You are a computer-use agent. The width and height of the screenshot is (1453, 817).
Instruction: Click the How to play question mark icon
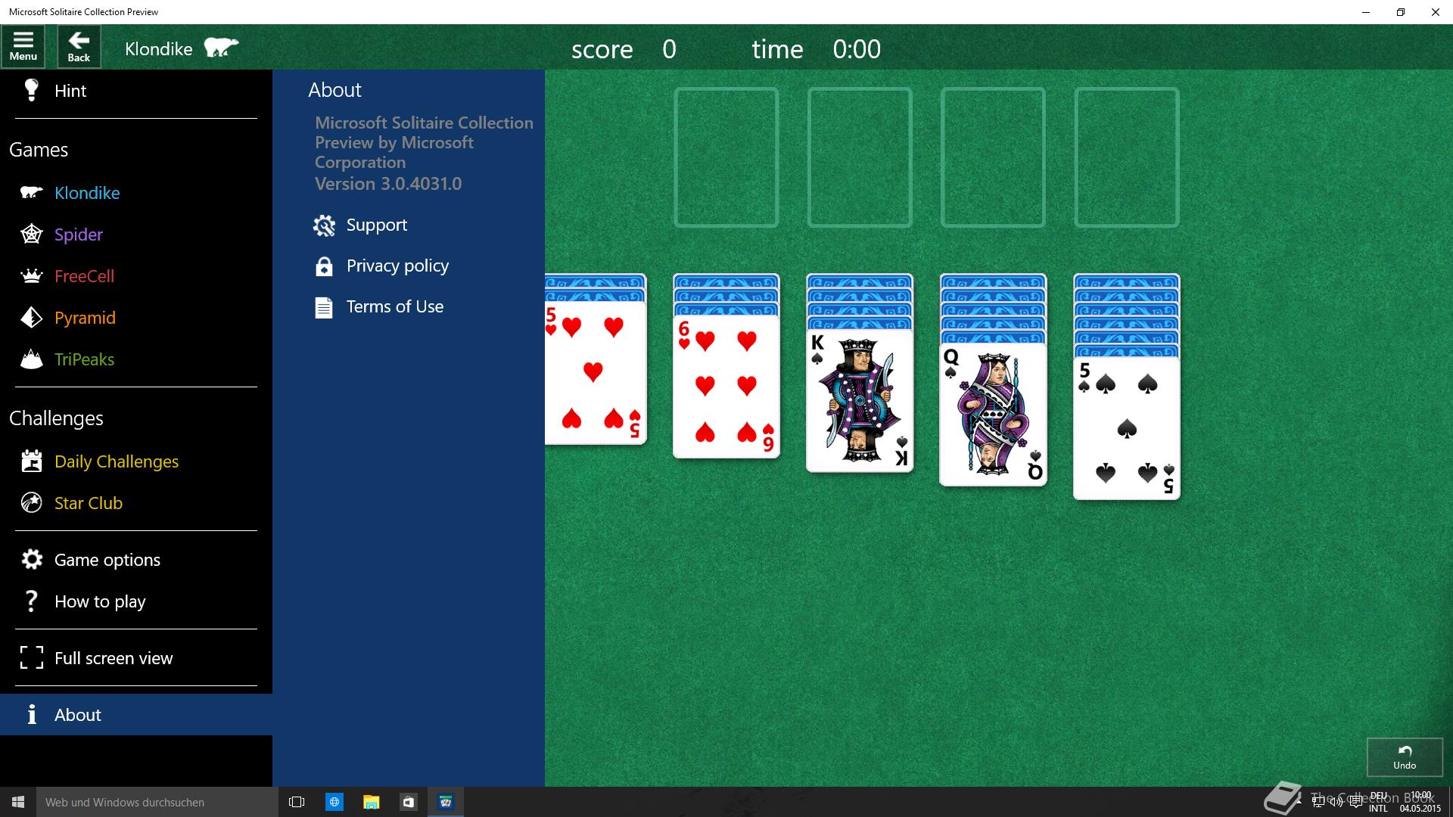(31, 601)
